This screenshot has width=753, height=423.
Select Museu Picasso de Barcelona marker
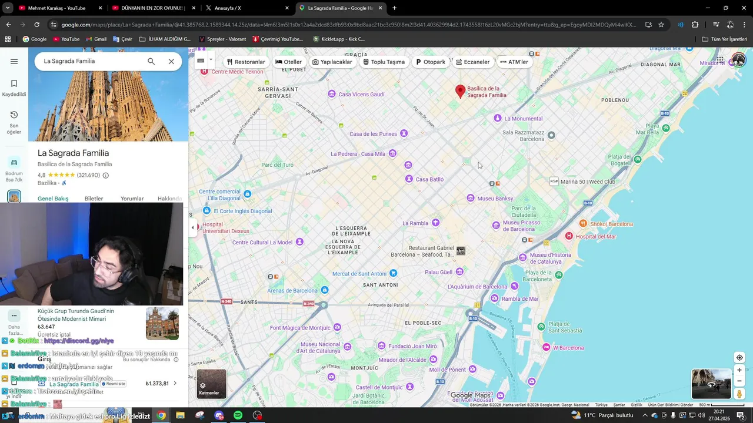coord(496,226)
